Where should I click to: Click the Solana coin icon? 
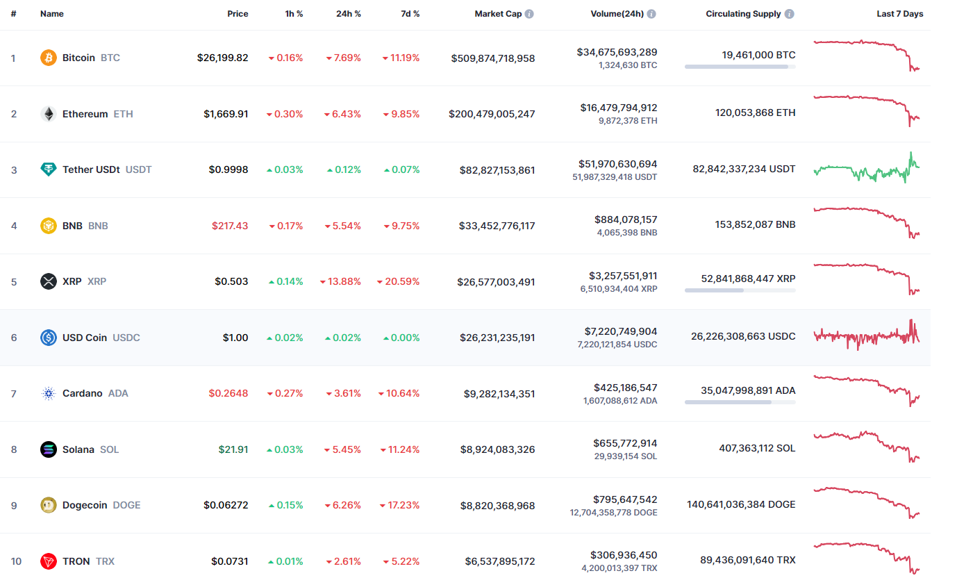(47, 449)
